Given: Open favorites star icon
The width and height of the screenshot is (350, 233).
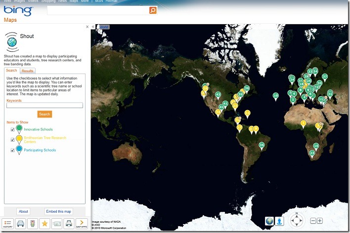Looking at the screenshot, I should [44, 224].
